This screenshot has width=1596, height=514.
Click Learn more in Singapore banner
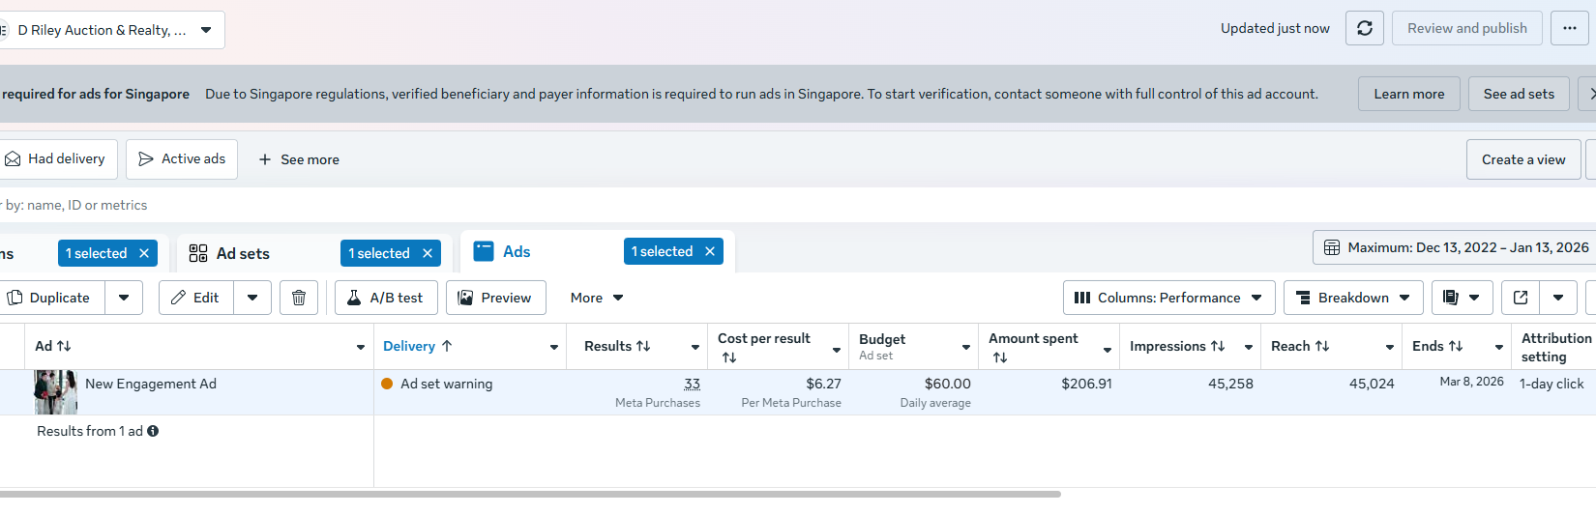pos(1408,94)
